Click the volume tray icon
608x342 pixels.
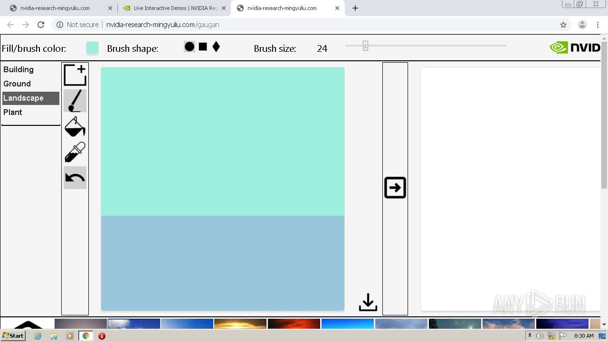[x=540, y=336]
